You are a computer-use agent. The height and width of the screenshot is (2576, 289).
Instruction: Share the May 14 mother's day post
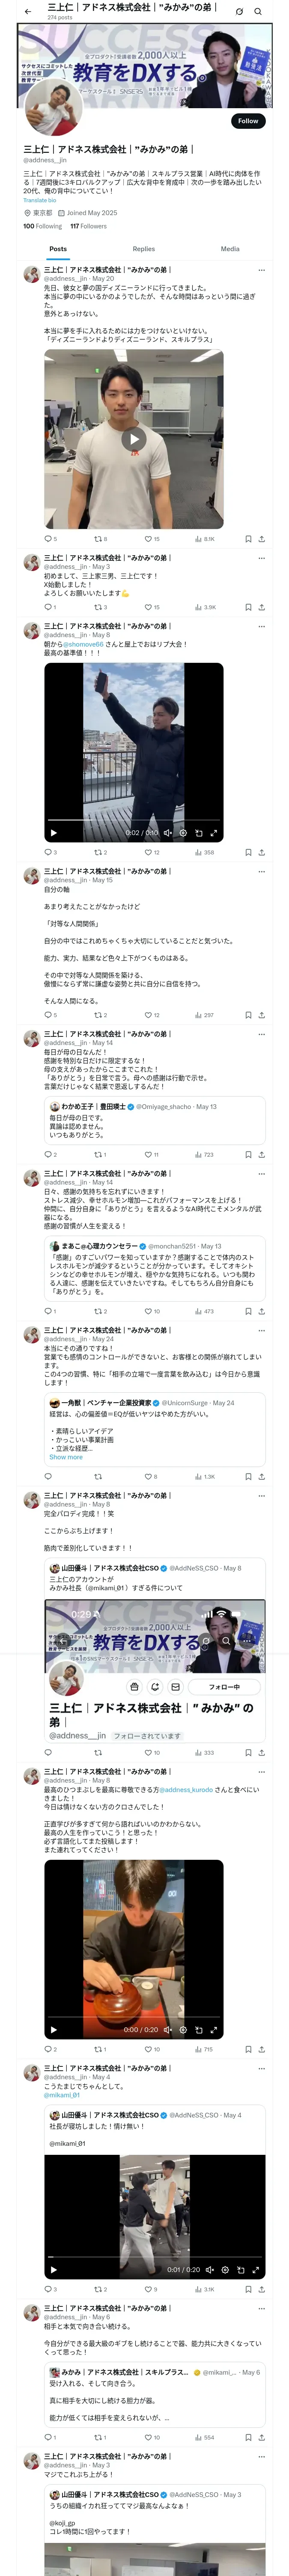coord(261,1154)
